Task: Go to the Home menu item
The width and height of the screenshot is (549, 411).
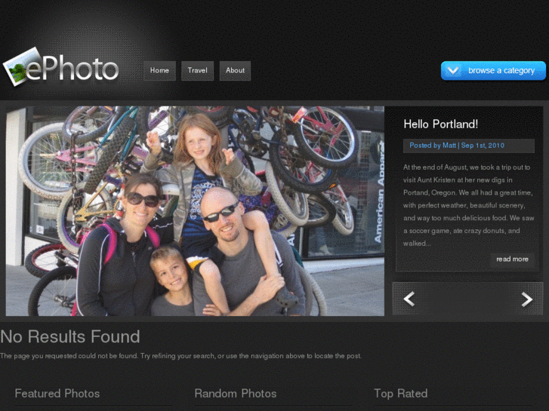Action: pos(159,71)
